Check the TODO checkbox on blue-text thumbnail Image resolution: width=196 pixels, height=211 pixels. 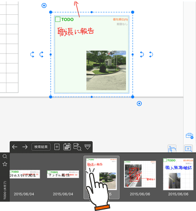coord(165,160)
